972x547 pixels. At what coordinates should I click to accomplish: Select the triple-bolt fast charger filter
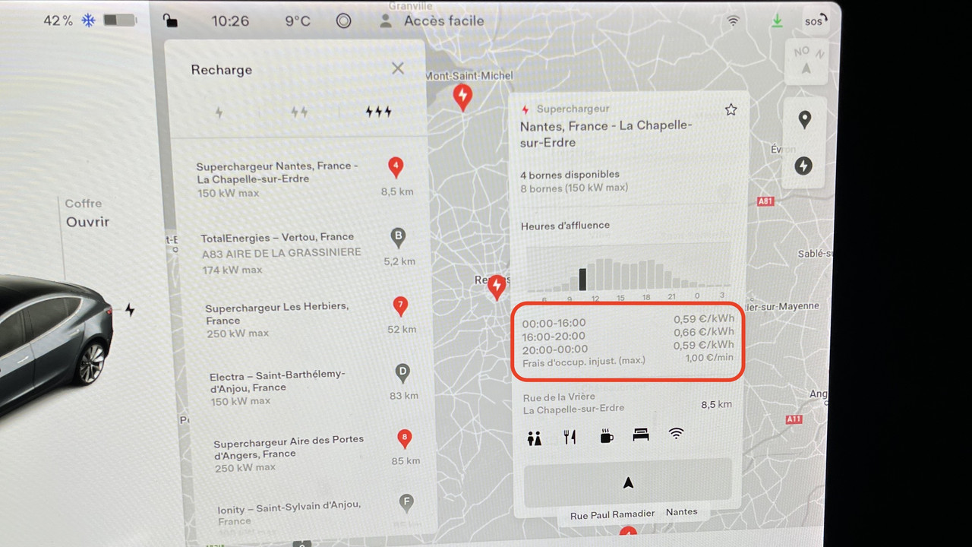378,112
